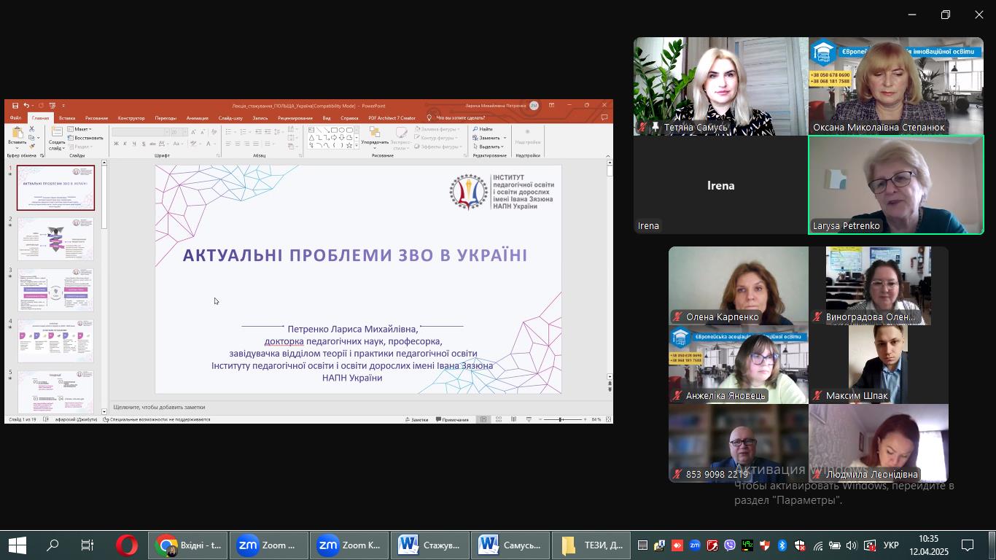Open the Вставка ribbon tab

pyautogui.click(x=67, y=117)
